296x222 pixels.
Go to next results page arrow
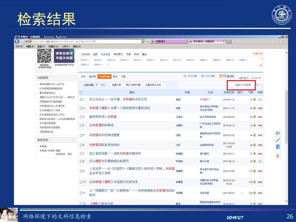(261, 85)
